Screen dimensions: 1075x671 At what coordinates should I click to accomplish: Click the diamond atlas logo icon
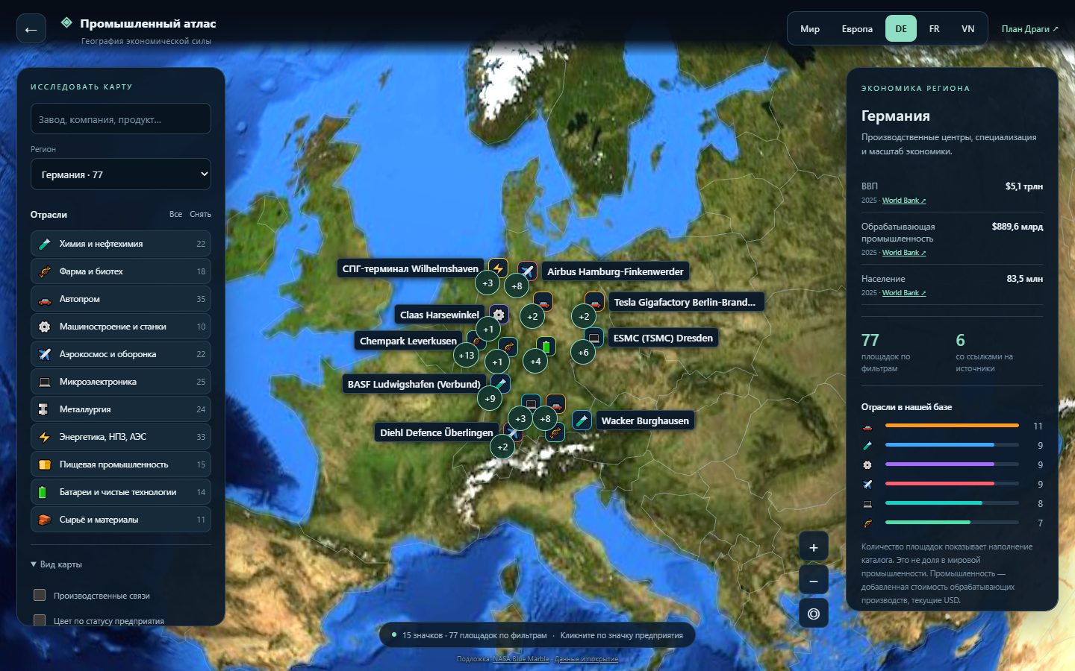[x=66, y=22]
